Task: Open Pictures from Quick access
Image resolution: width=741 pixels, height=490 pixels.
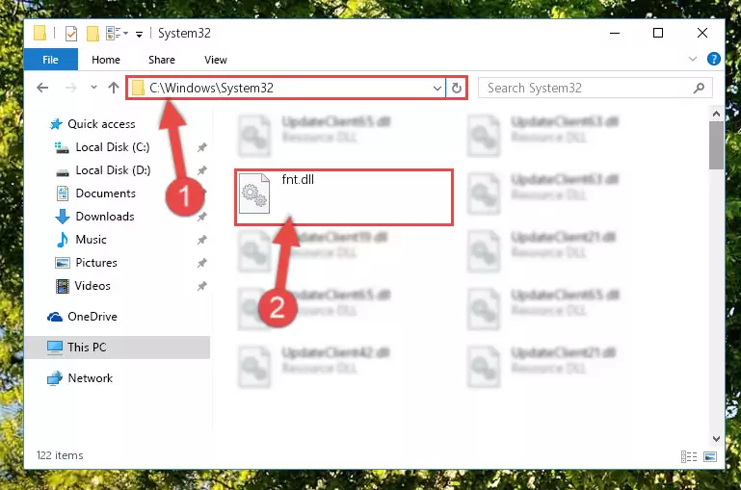Action: coord(96,263)
